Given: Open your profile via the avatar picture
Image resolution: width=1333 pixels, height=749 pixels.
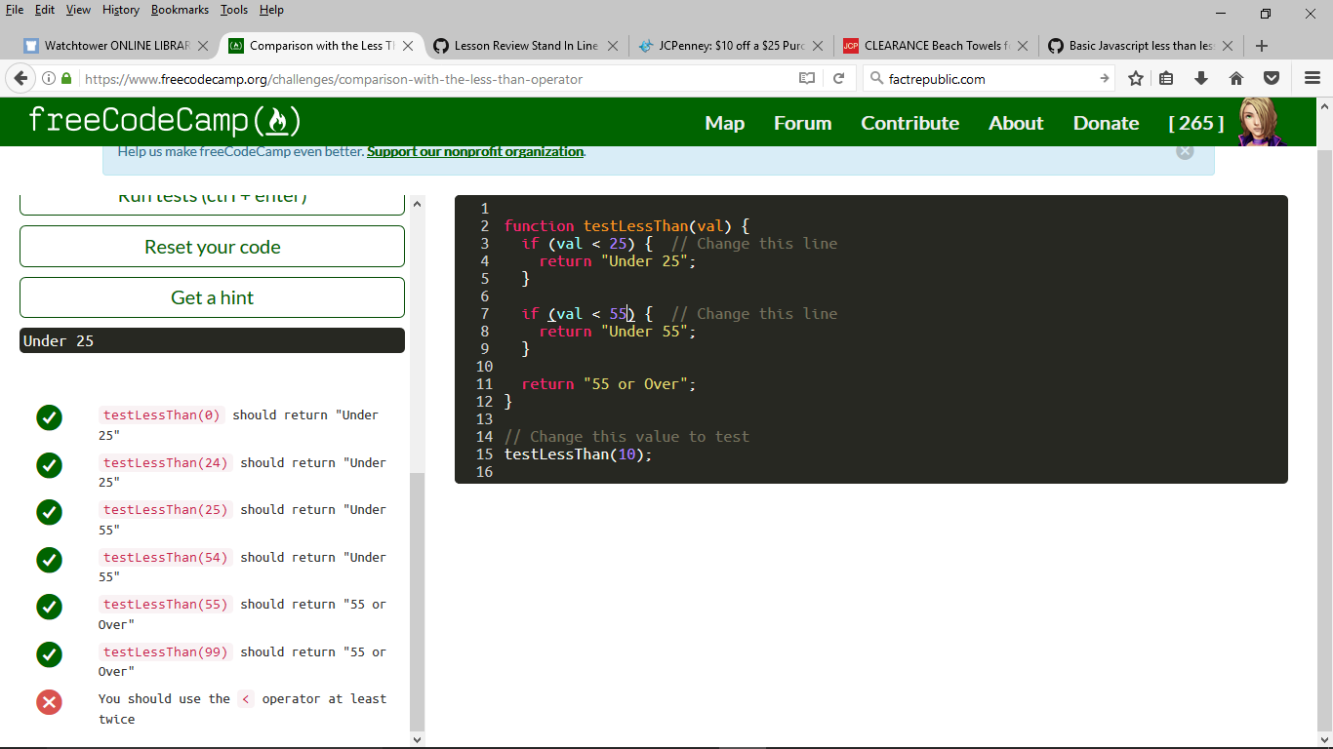Looking at the screenshot, I should pyautogui.click(x=1262, y=122).
